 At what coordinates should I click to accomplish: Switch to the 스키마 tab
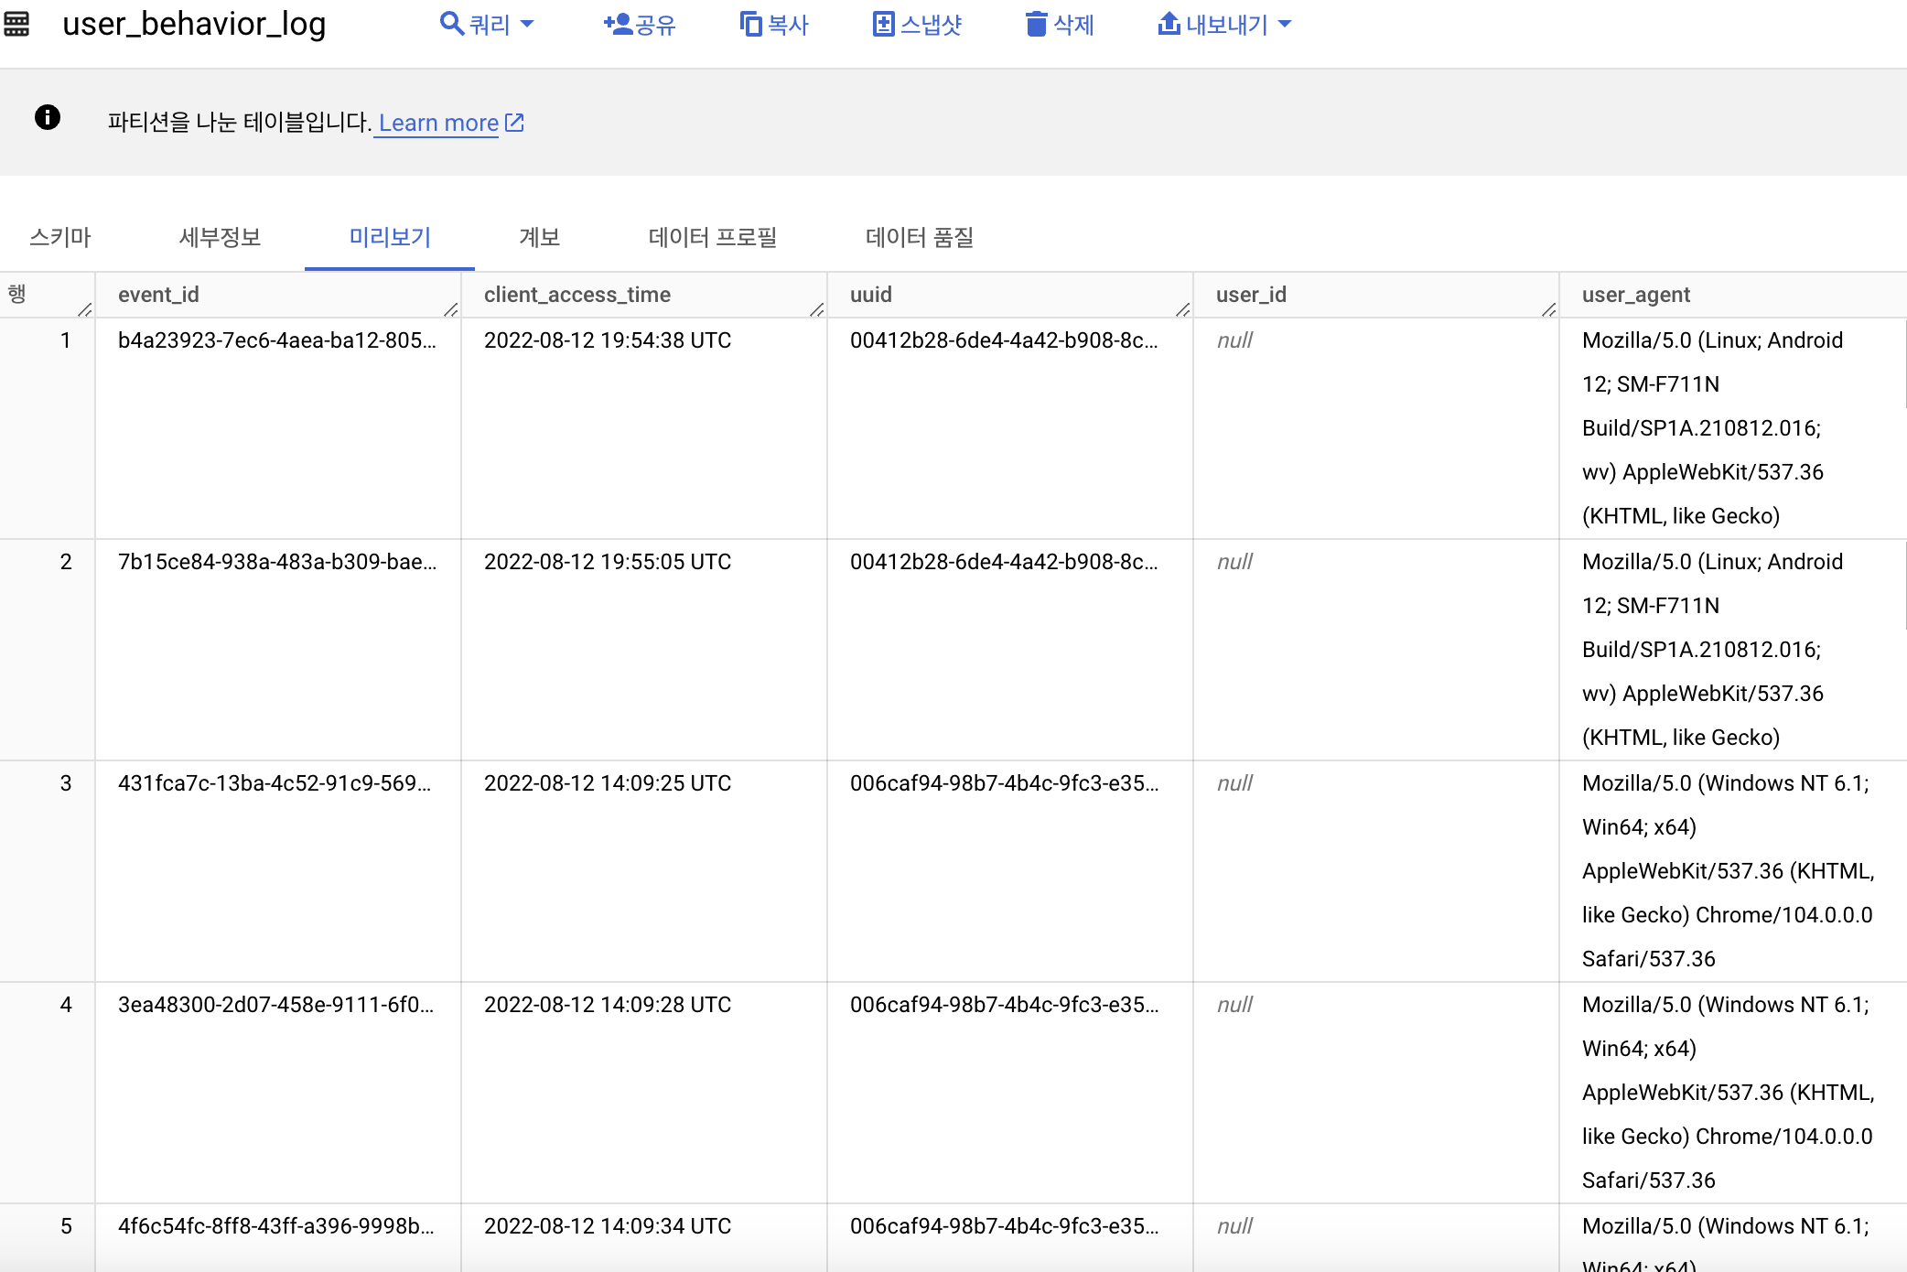point(60,237)
